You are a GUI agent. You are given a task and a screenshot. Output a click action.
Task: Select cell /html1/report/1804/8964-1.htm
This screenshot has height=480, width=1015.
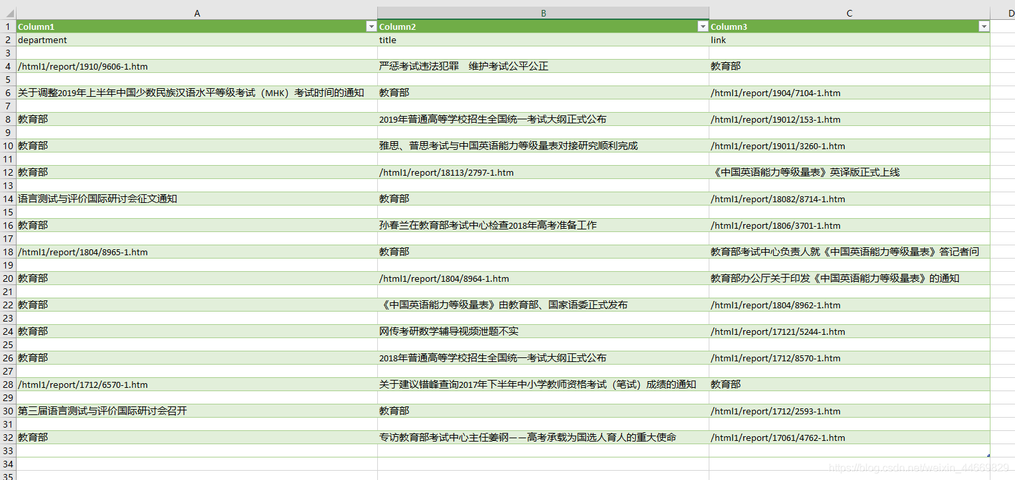point(543,278)
